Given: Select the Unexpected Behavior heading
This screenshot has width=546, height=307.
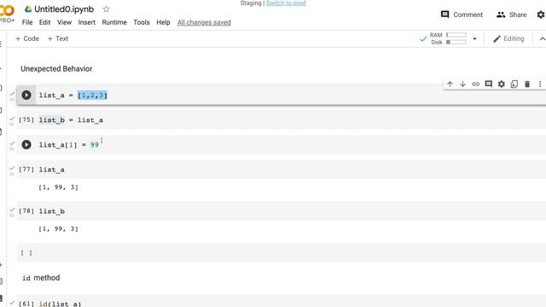Looking at the screenshot, I should point(56,68).
